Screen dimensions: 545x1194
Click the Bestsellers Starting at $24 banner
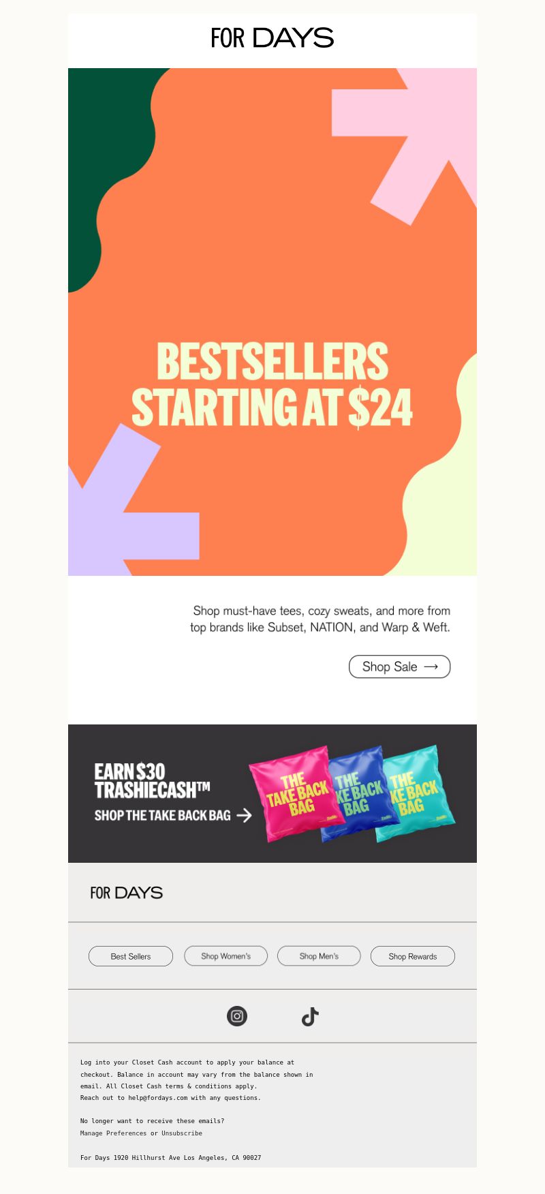272,322
